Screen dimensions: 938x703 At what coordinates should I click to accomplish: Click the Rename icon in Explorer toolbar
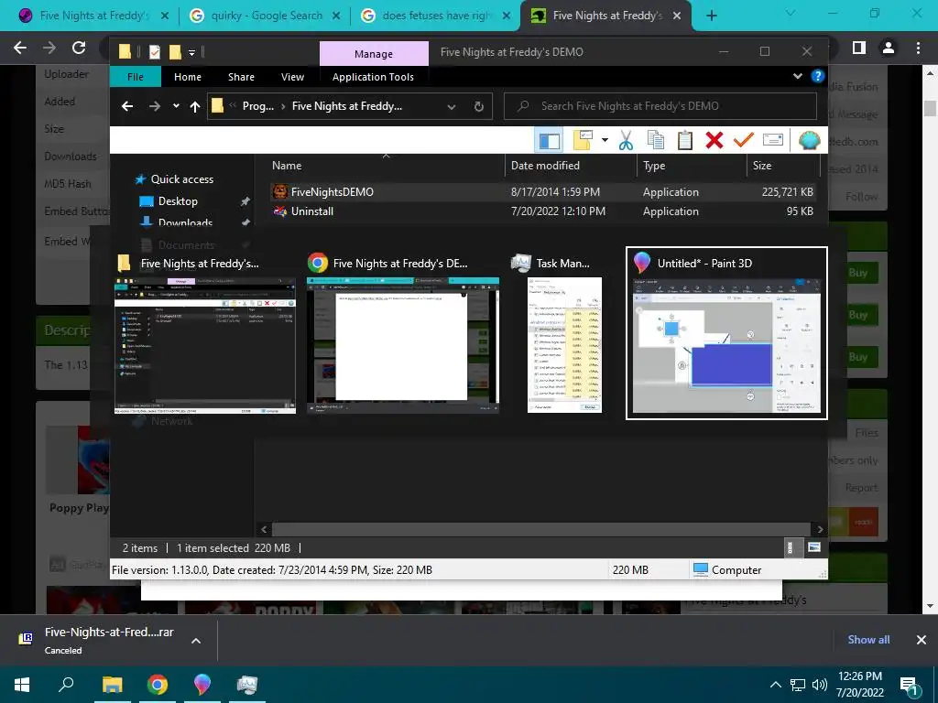773,140
